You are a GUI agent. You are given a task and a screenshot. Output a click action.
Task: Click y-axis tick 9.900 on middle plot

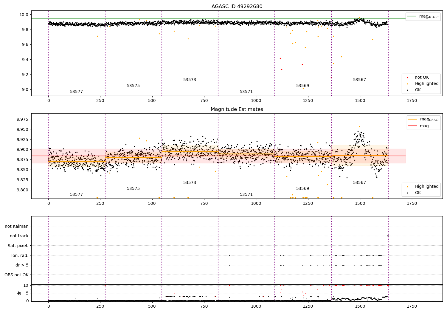pos(23,150)
